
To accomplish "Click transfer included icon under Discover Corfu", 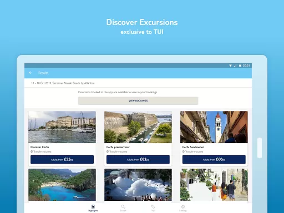I will [32, 151].
